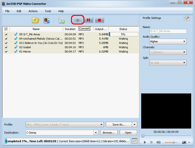This screenshot has width=195, height=148.
Task: Click the Profile Settings edit pencil icon
Action: (x=187, y=18)
